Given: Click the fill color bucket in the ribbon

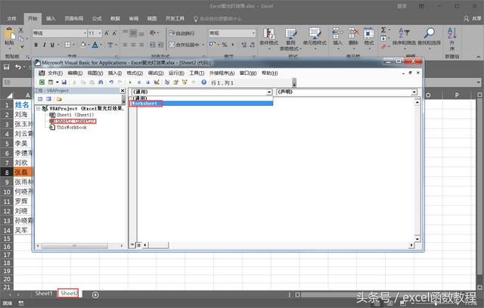Looking at the screenshot, I should 83,45.
